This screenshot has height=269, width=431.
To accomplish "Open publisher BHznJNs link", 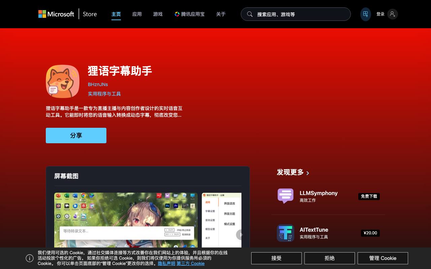I will click(x=98, y=84).
